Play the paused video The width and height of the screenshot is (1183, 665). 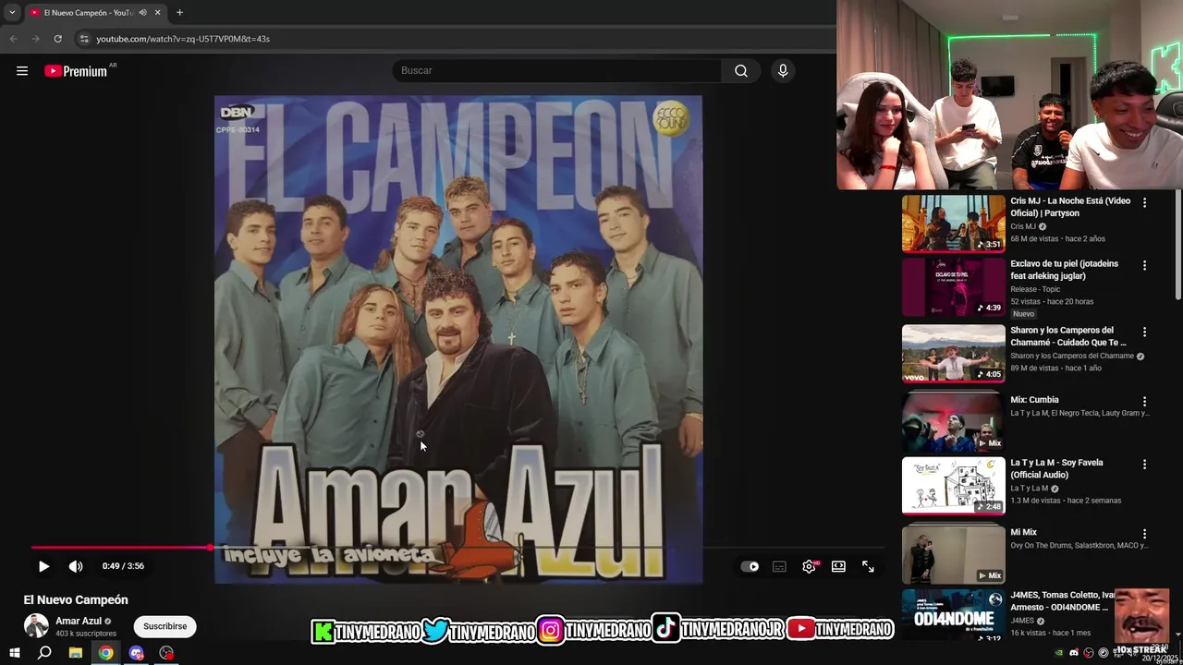click(43, 566)
